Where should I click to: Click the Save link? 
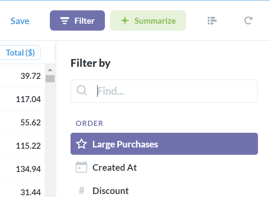tap(20, 21)
